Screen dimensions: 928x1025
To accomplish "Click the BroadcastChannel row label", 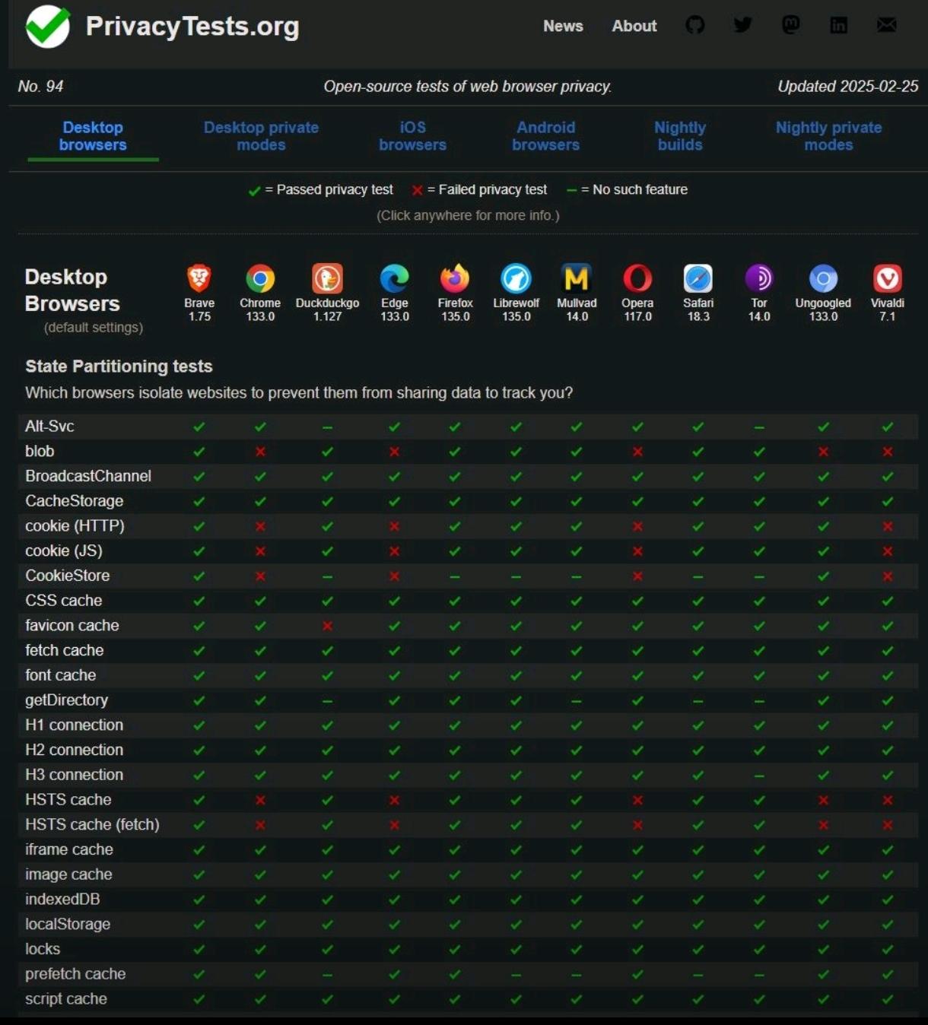I will coord(88,476).
